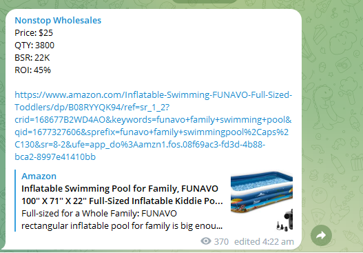Click the blue vertical bar of link preview
Screen dimensions: 363x253
pos(15,201)
